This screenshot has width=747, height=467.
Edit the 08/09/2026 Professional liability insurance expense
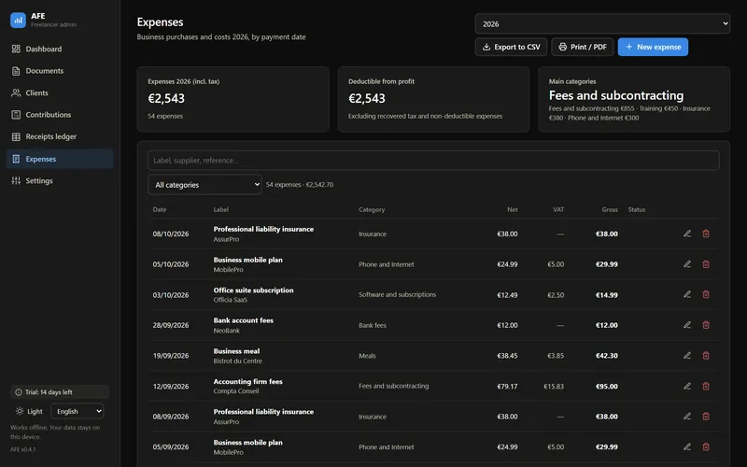687,416
